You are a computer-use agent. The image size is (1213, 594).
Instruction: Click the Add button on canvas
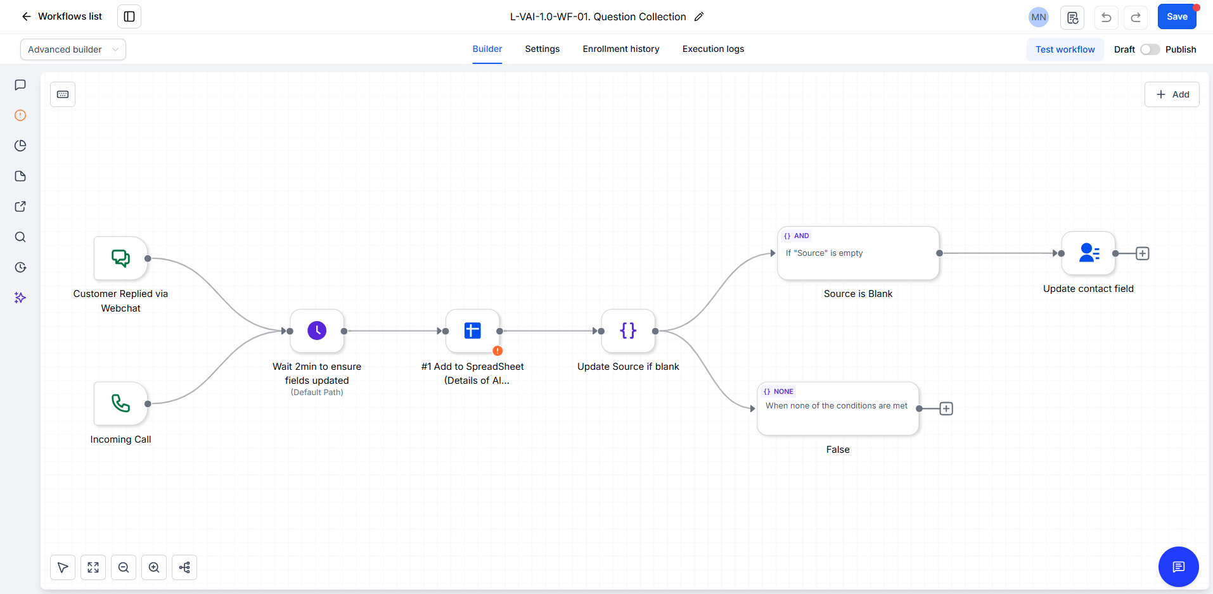coord(1172,94)
